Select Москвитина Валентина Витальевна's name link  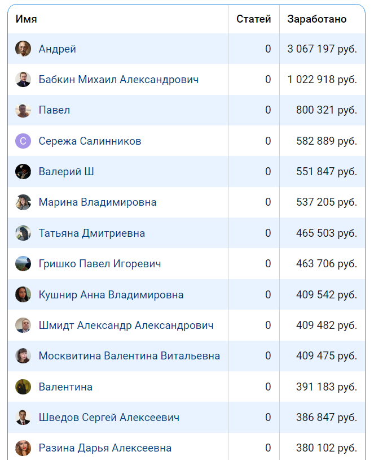[x=129, y=356]
